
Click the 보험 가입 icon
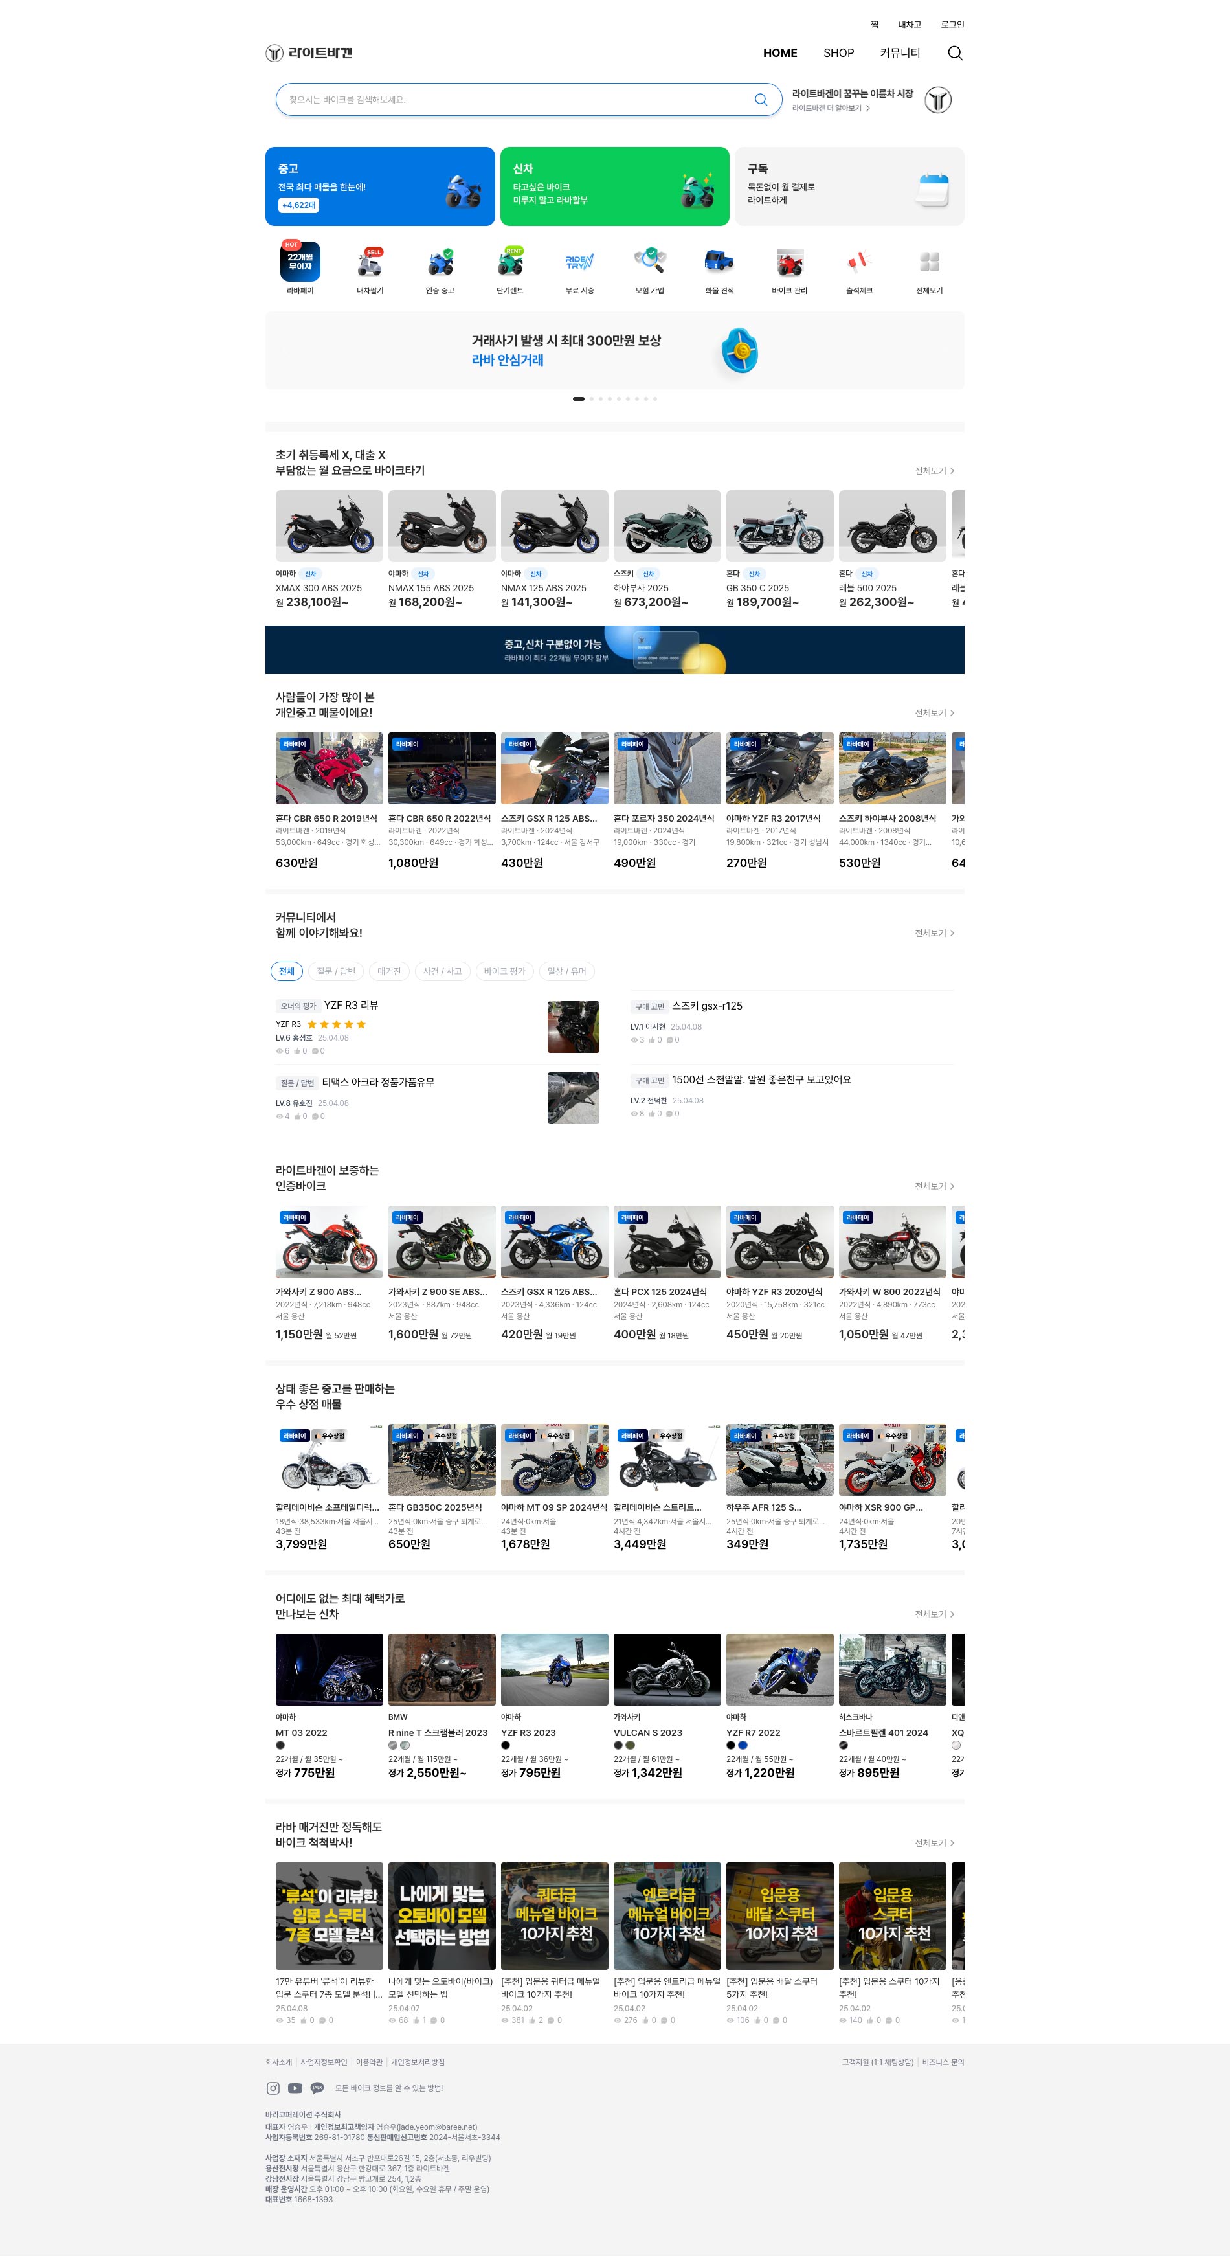click(649, 262)
